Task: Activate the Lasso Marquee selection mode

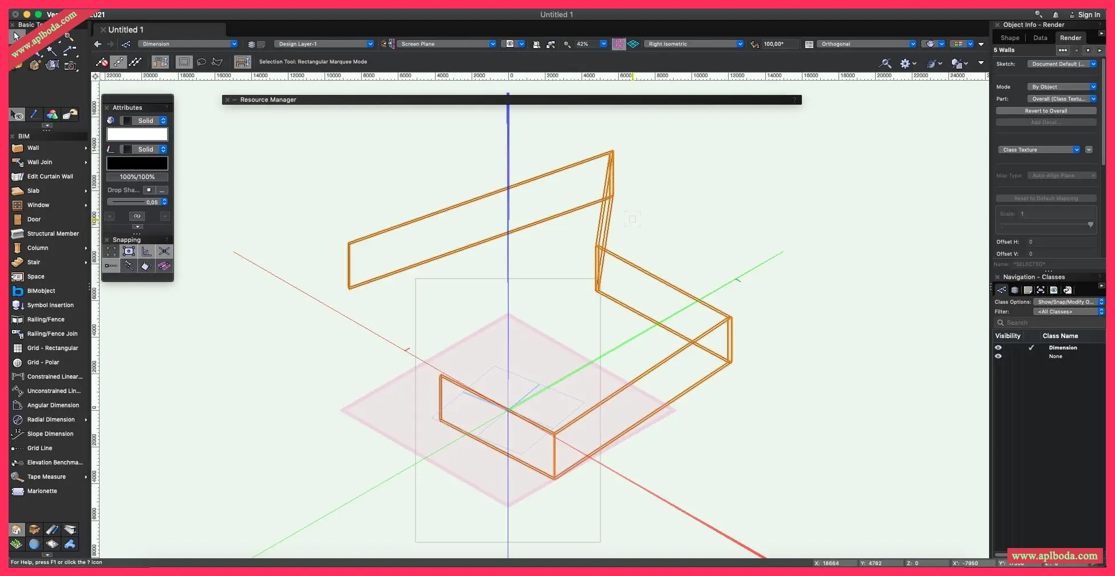Action: 201,62
